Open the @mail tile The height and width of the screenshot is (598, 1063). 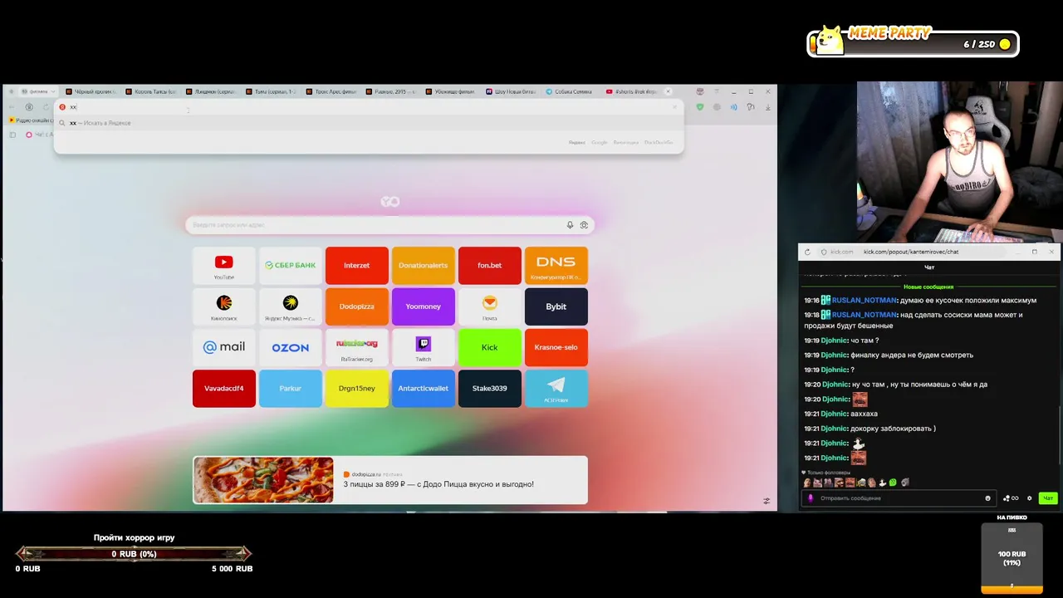(x=224, y=347)
